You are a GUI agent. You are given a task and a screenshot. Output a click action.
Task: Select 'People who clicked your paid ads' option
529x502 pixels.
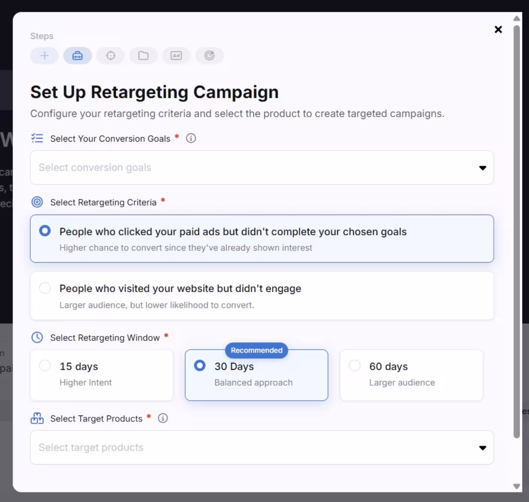tap(262, 239)
